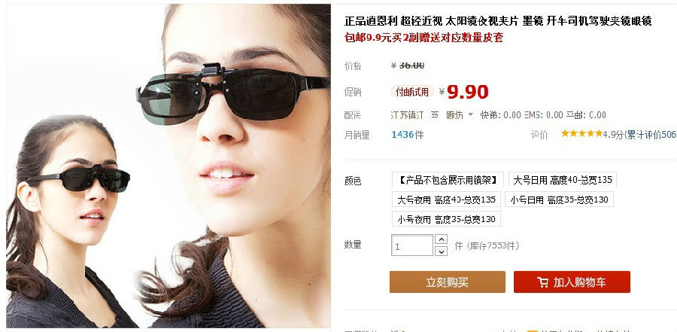The image size is (677, 332).
Task: Click the 1436件 monthly sales link
Action: 407,135
